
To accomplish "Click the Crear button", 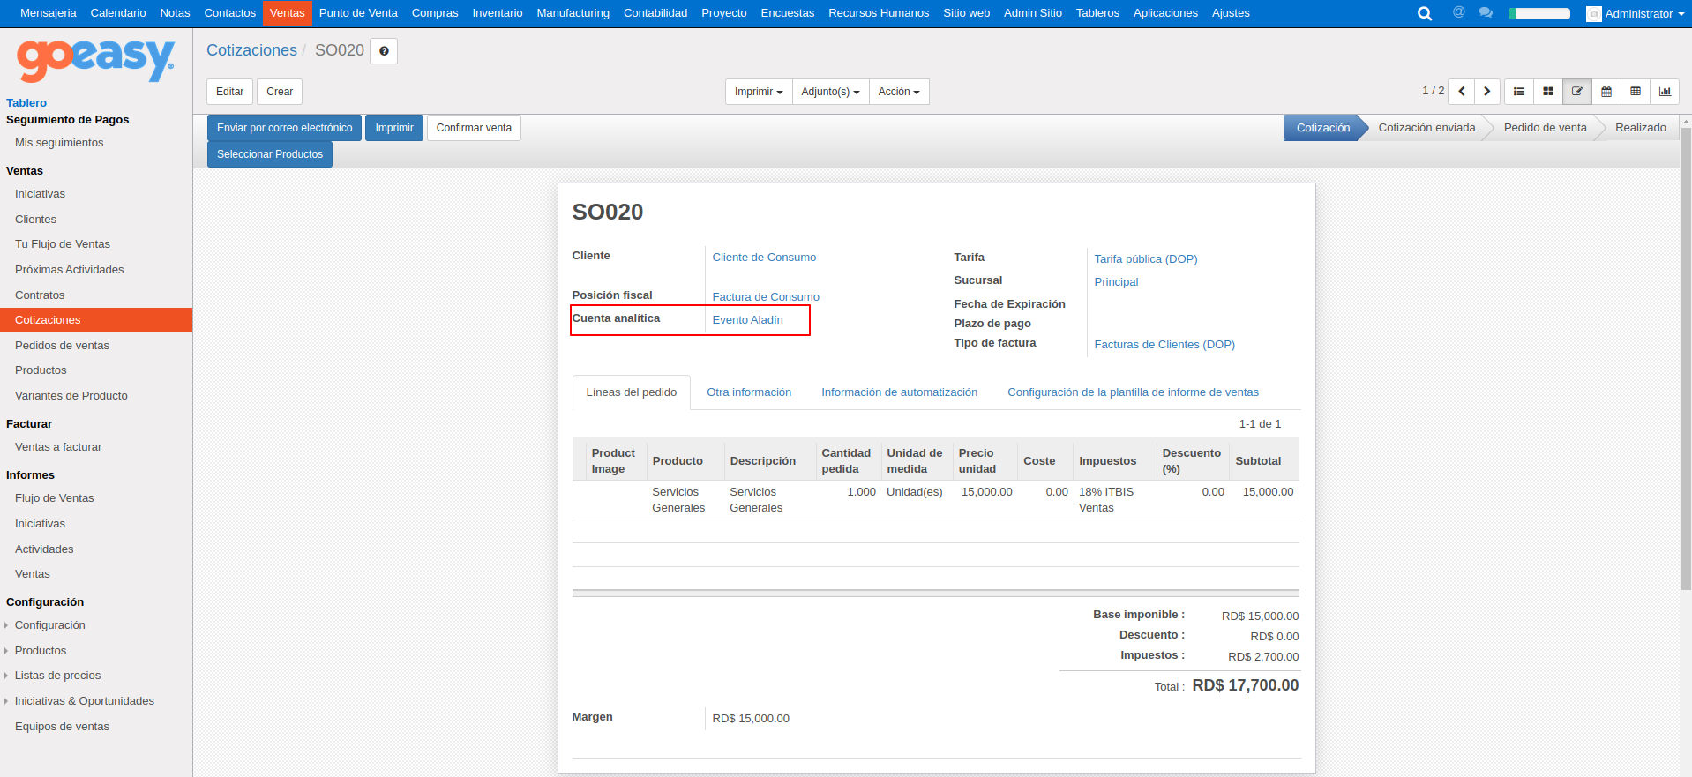I will click(x=280, y=92).
